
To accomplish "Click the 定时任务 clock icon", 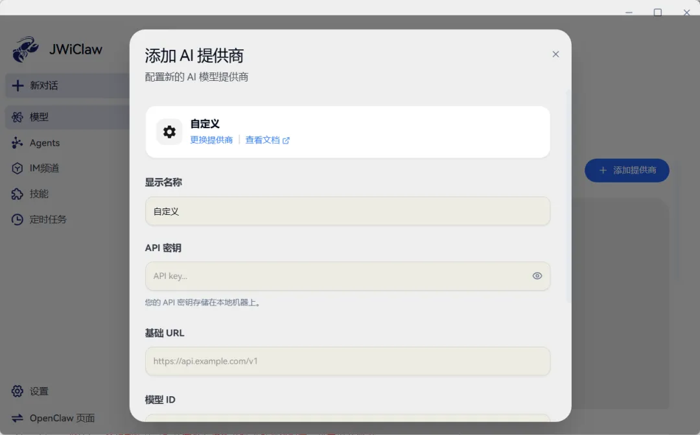I will 17,219.
